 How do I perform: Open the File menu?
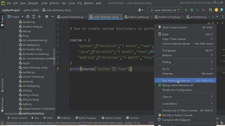9,3
